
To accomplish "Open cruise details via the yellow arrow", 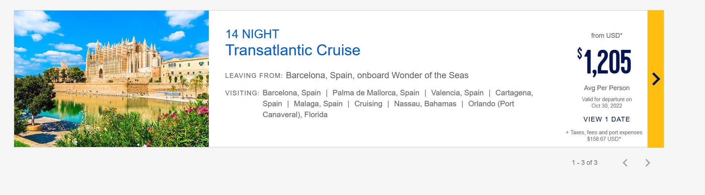I will (x=656, y=79).
